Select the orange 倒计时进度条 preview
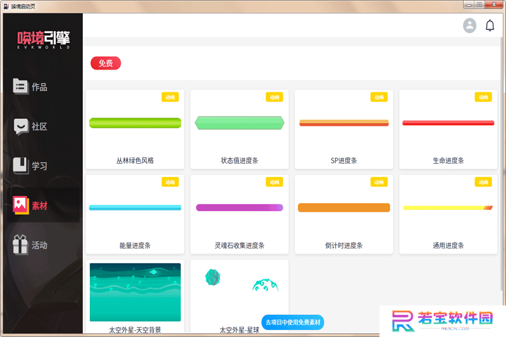 point(343,207)
